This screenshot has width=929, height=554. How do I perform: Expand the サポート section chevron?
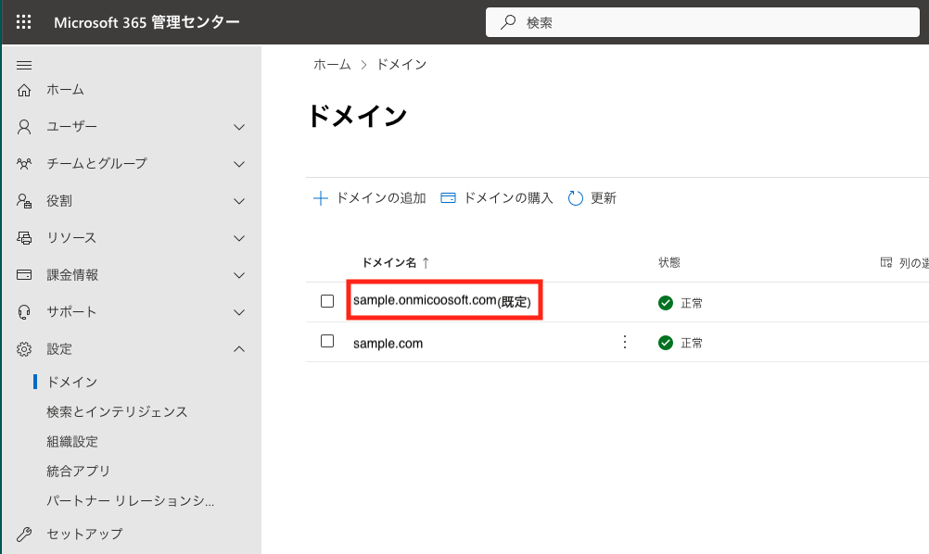pos(239,312)
